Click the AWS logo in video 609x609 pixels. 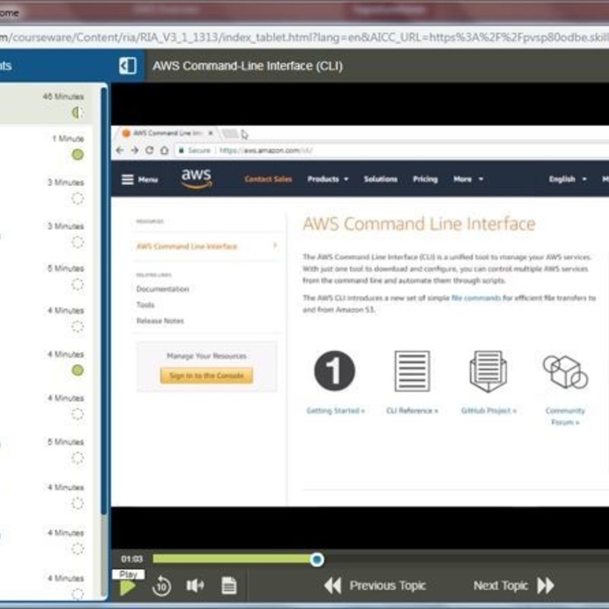(196, 178)
